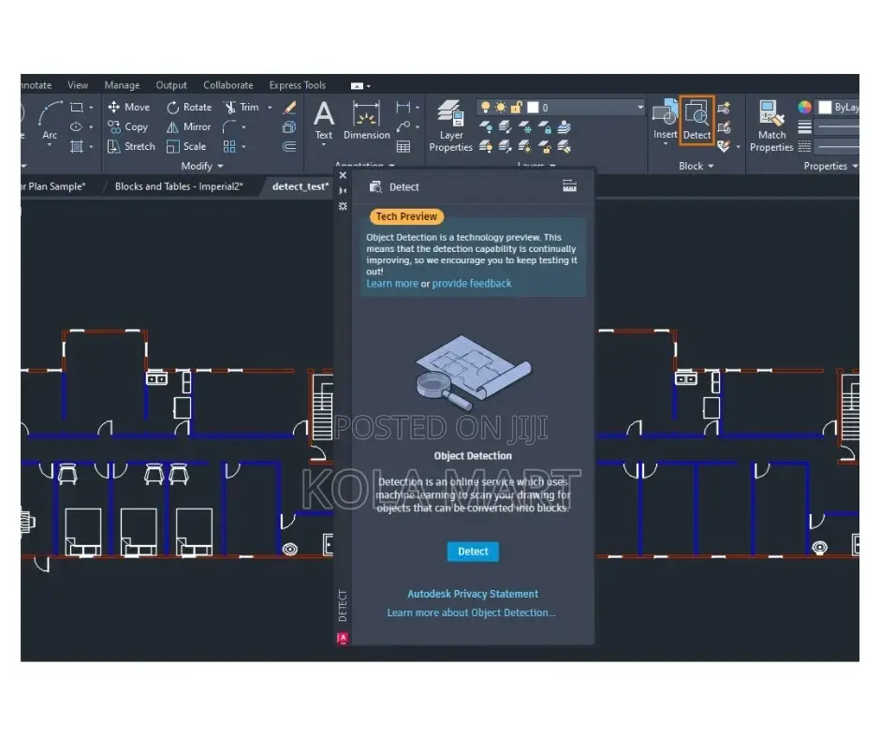Open Detect palette menu icon
The height and width of the screenshot is (738, 880).
click(569, 185)
